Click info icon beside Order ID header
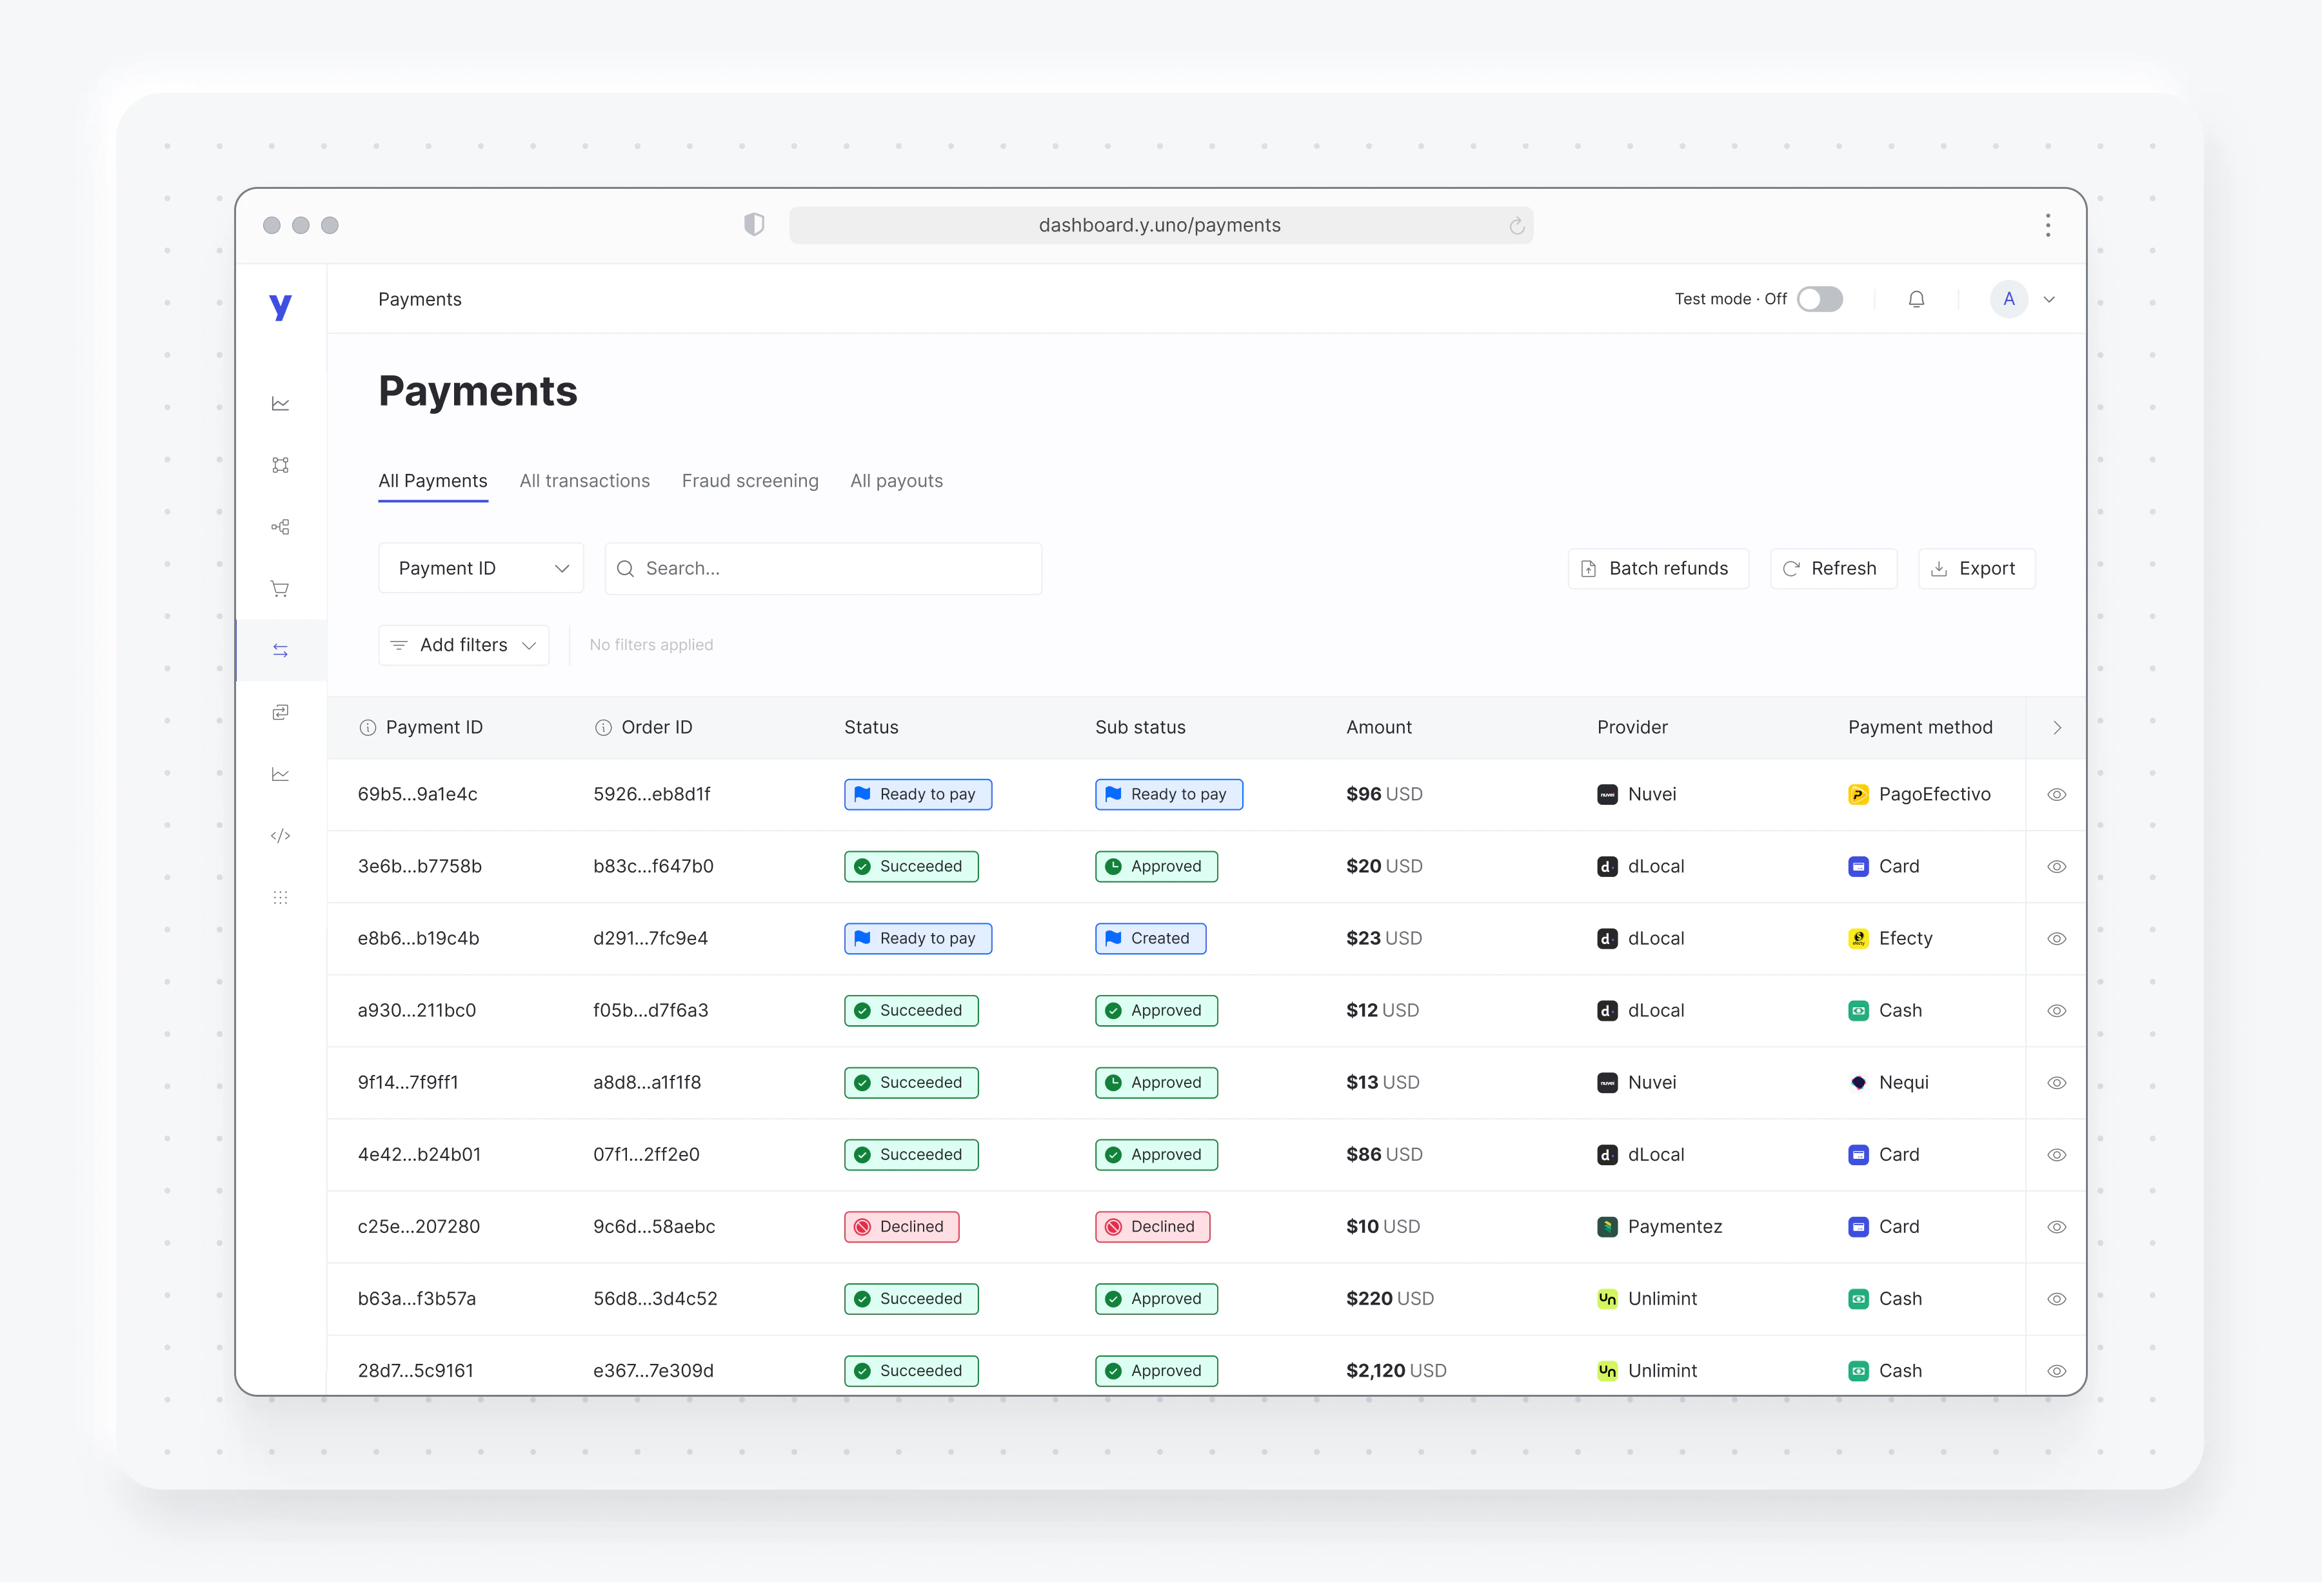Screen dimensions: 2322x1596 tap(603, 728)
